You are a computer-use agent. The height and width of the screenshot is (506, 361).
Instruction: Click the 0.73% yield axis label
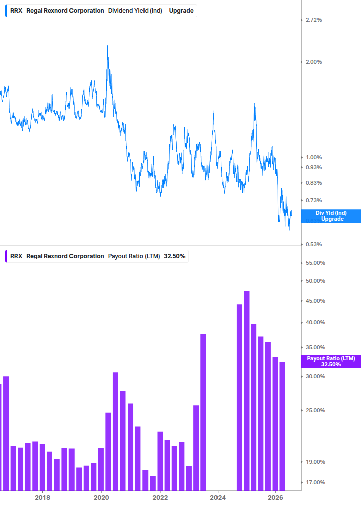click(314, 201)
